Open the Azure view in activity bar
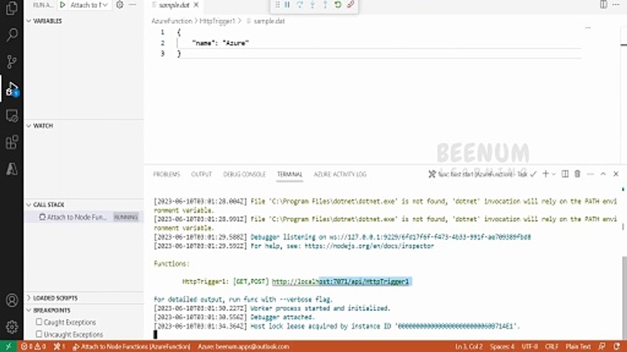This screenshot has height=352, width=627. point(12,169)
